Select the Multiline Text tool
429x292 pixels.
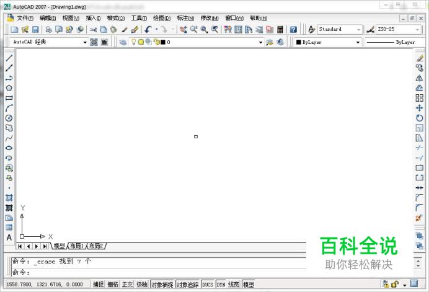pyautogui.click(x=9, y=237)
